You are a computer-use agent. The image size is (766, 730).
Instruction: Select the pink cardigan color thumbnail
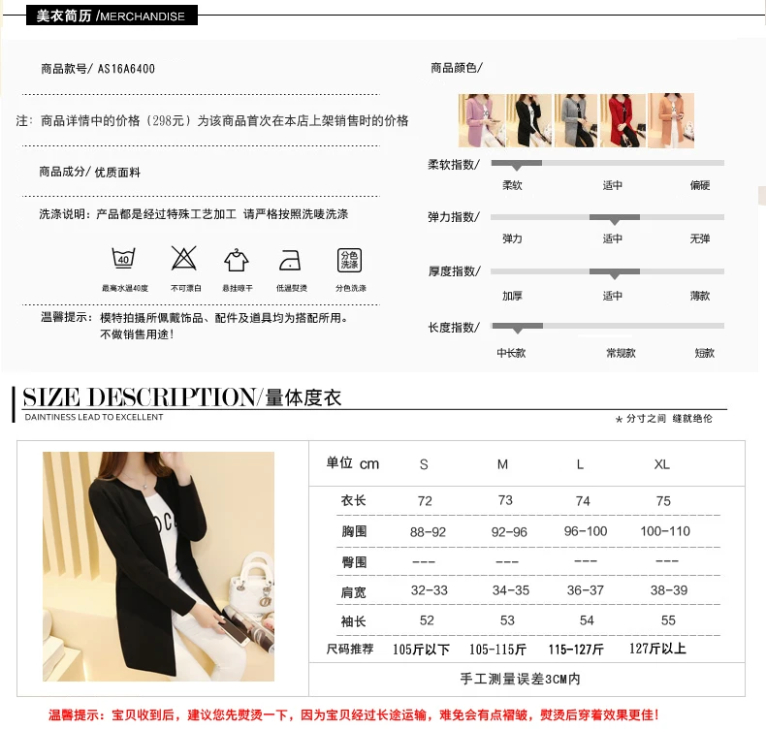[x=481, y=120]
